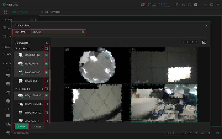Collapse the Camera(10) list
The image size is (222, 139).
pos(15,43)
